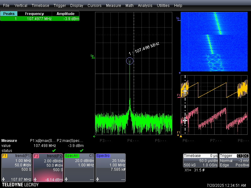Click the green Sp. trace indicator
Screen dimensions: 251x188
click(x=93, y=56)
